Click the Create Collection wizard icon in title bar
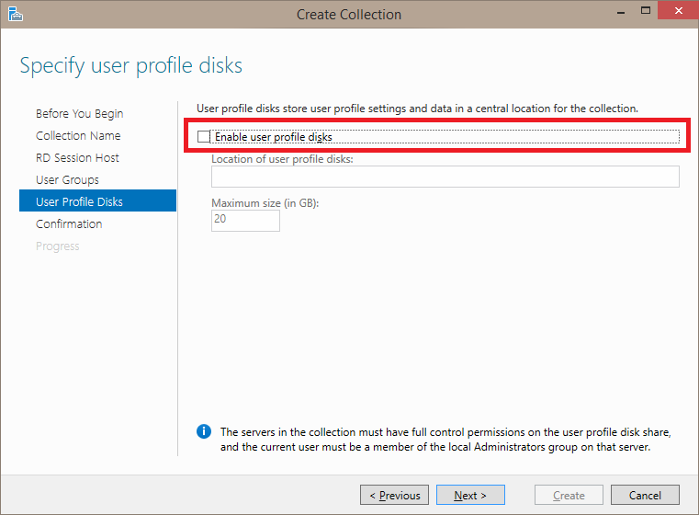 (15, 14)
